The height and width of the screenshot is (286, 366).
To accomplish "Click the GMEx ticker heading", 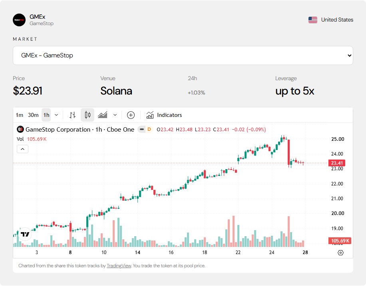I will coord(37,17).
